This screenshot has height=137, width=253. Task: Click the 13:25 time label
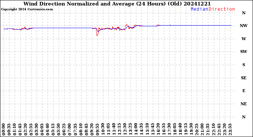130,130
